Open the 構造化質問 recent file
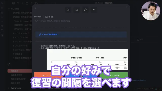This screenshot has height=91, width=162. pyautogui.click(x=15, y=83)
